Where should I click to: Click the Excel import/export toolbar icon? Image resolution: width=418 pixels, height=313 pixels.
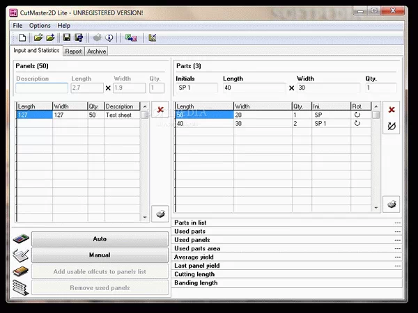(x=131, y=38)
